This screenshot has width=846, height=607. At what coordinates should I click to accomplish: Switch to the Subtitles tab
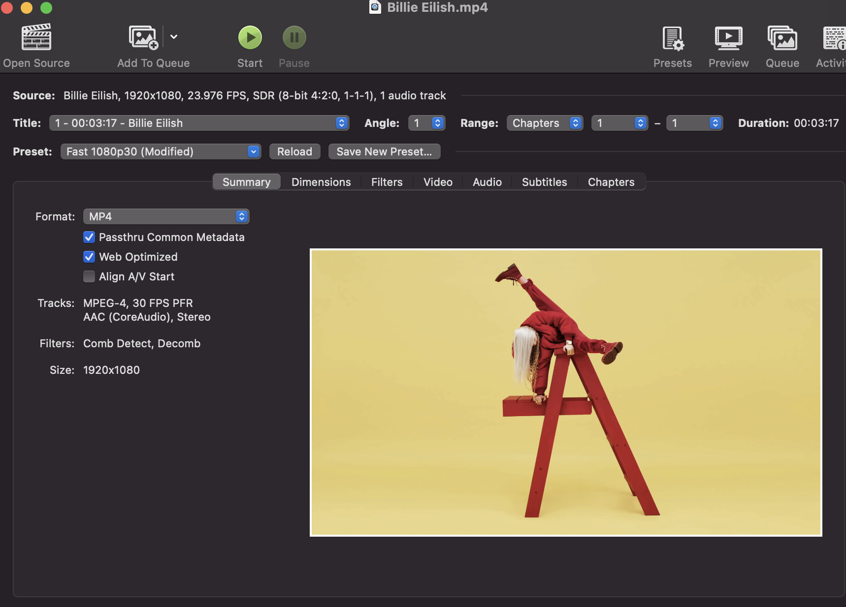click(x=544, y=182)
